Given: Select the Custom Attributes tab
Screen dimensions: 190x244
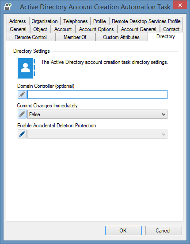Looking at the screenshot, I should pos(122,37).
